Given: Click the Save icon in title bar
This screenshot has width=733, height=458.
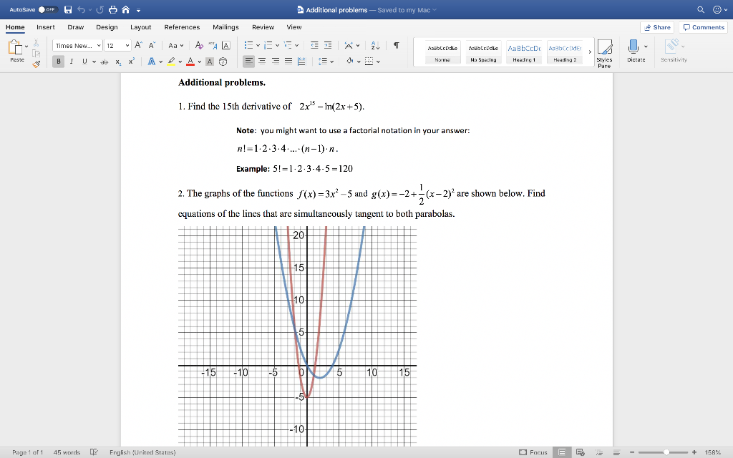Looking at the screenshot, I should [x=68, y=10].
